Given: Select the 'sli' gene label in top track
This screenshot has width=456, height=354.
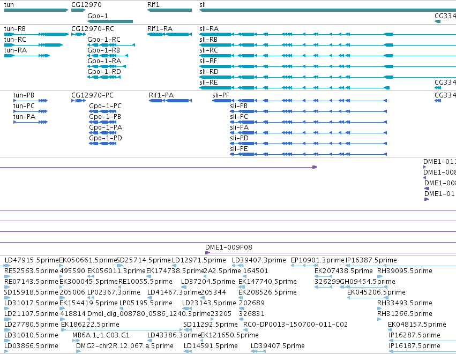Looking at the screenshot, I should [203, 5].
